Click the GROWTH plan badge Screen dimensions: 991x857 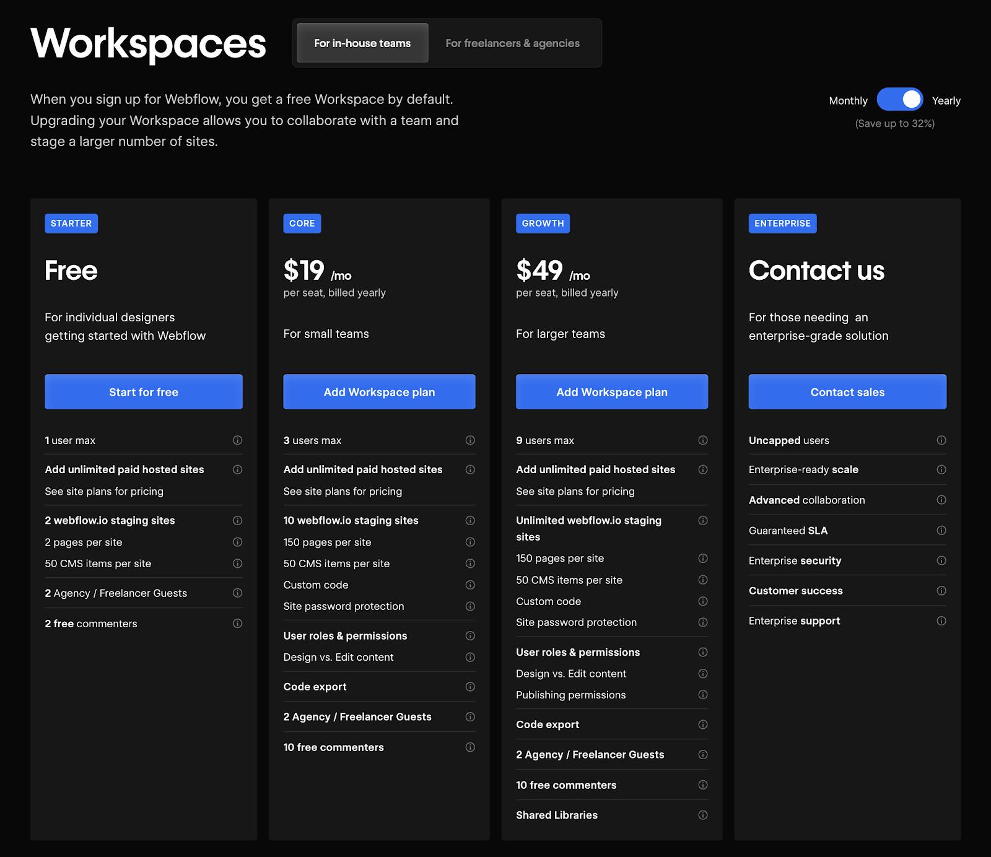pyautogui.click(x=543, y=224)
